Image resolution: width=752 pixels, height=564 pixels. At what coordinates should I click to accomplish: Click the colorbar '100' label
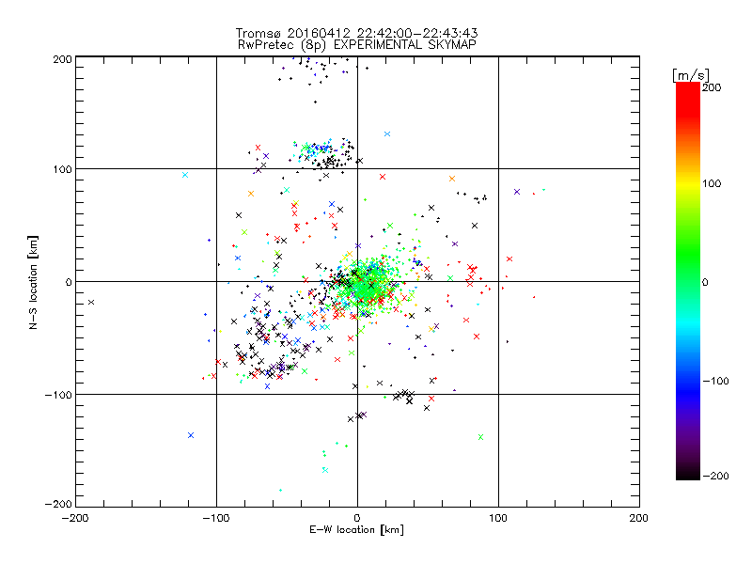(712, 183)
